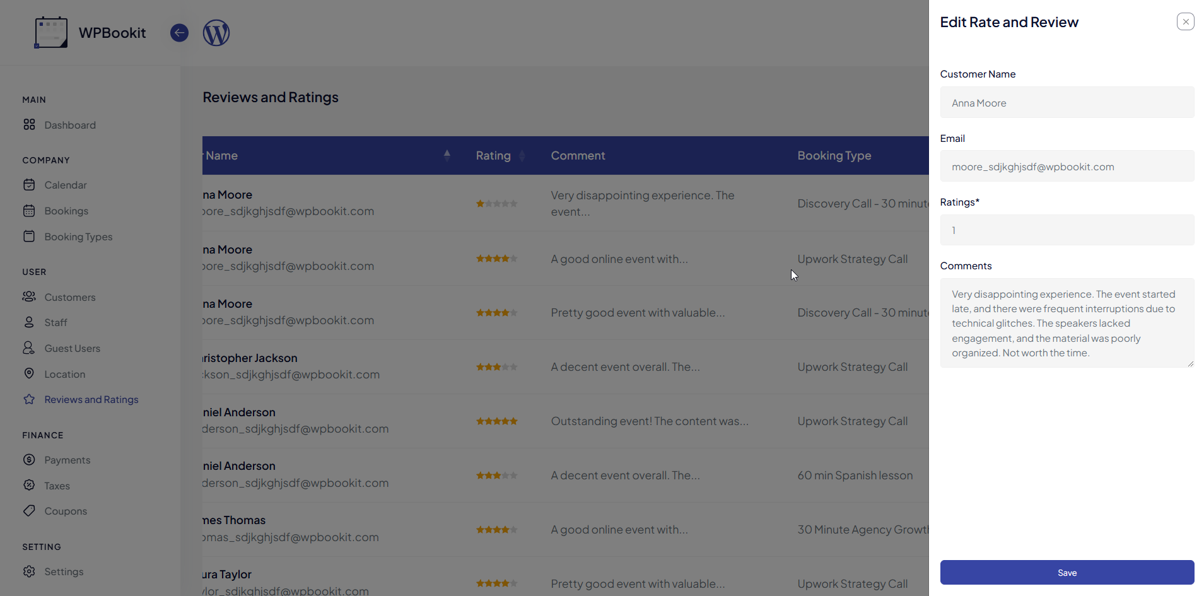
Task: Sort the table by Name column
Action: (447, 155)
